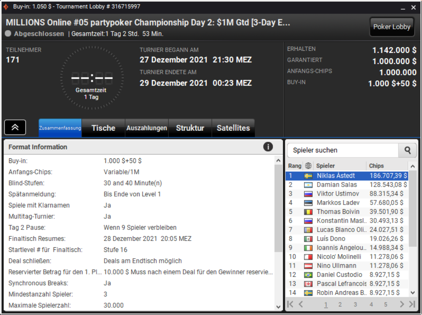
Task: Open the Satellites tab
Action: coord(233,128)
